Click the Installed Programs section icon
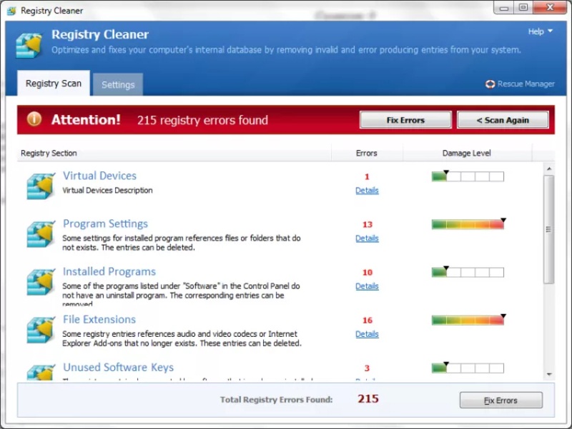 [x=41, y=281]
